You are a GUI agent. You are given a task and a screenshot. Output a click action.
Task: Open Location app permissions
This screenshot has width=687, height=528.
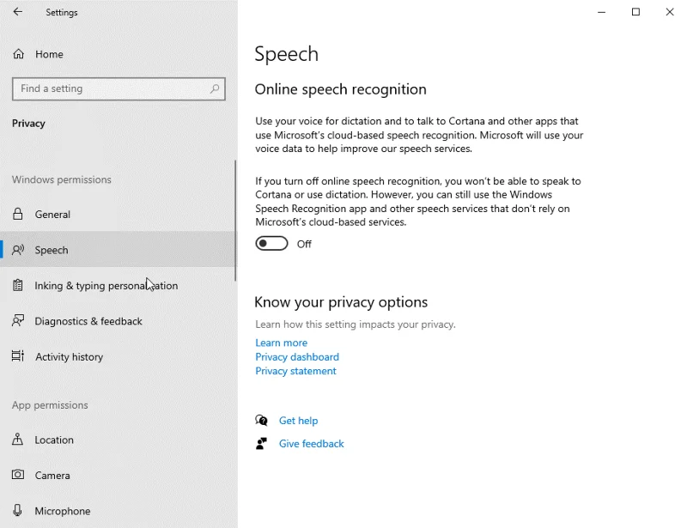tap(118, 440)
